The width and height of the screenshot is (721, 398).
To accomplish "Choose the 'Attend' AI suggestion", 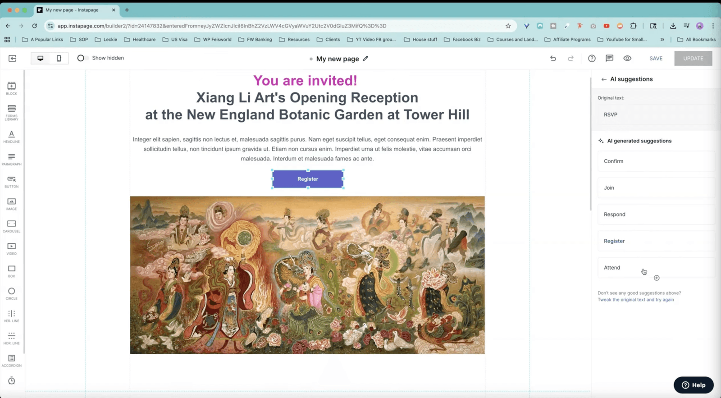I will pos(656,267).
